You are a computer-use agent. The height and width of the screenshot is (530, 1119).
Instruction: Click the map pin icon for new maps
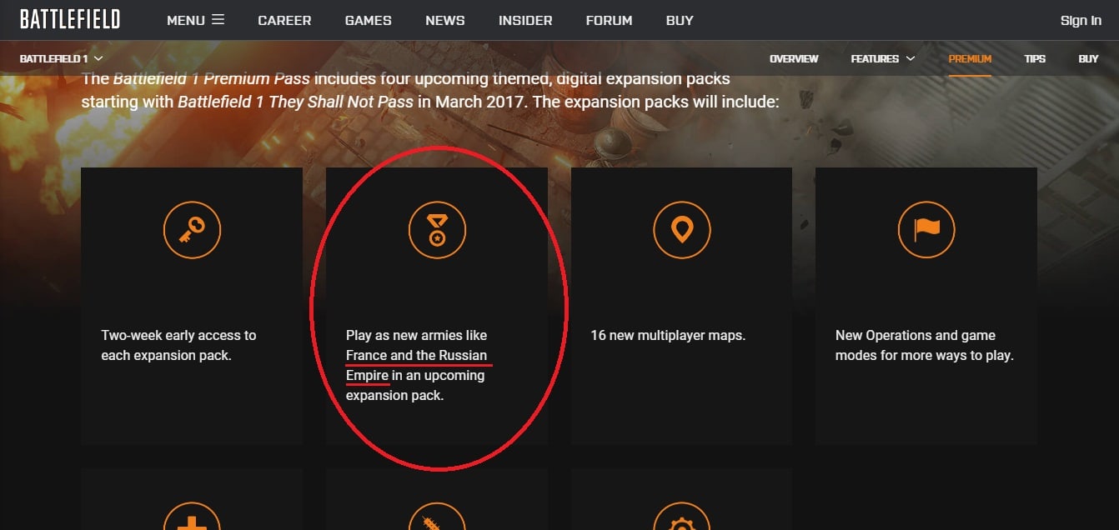tap(681, 229)
